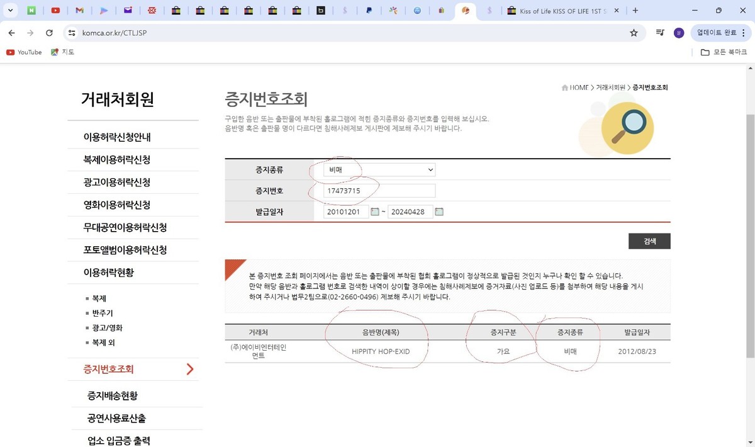Switch to the Gmail tab
Viewport: 755px width, 447px height.
coord(79,11)
